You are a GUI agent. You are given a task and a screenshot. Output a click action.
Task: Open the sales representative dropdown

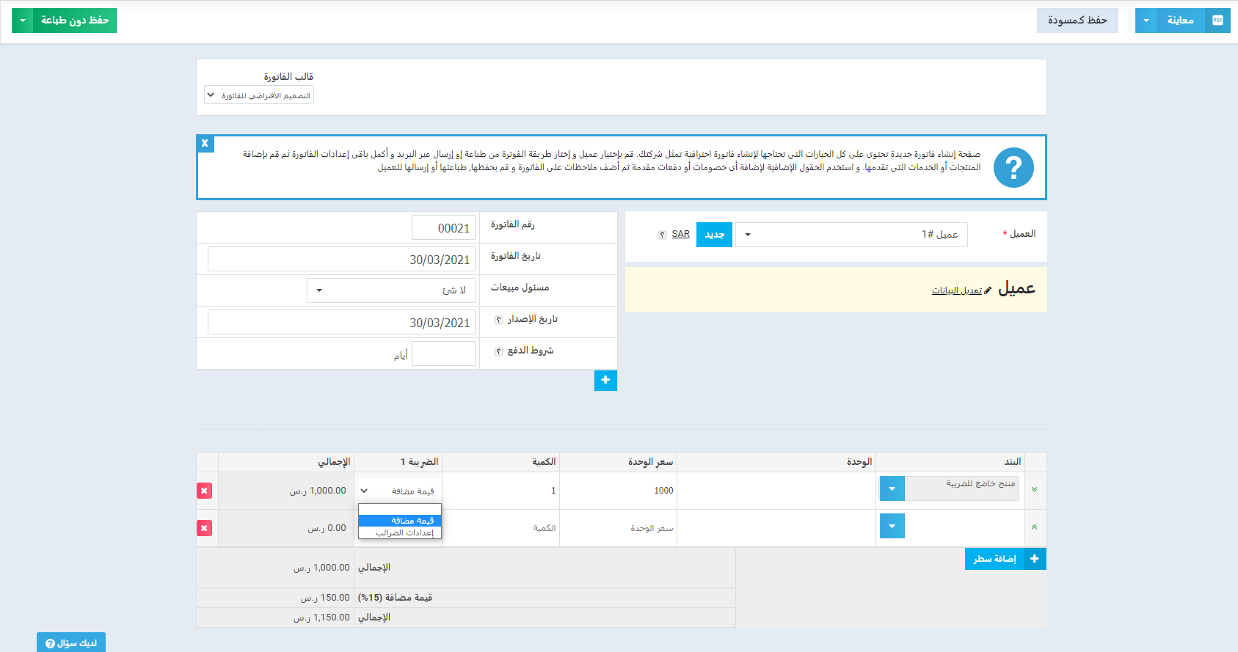tap(318, 290)
